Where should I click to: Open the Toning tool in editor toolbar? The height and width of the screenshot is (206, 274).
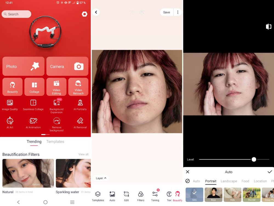(x=155, y=196)
